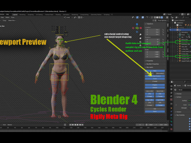Collapse the Transform panel
The width and height of the screenshot is (191, 143).
point(149,24)
